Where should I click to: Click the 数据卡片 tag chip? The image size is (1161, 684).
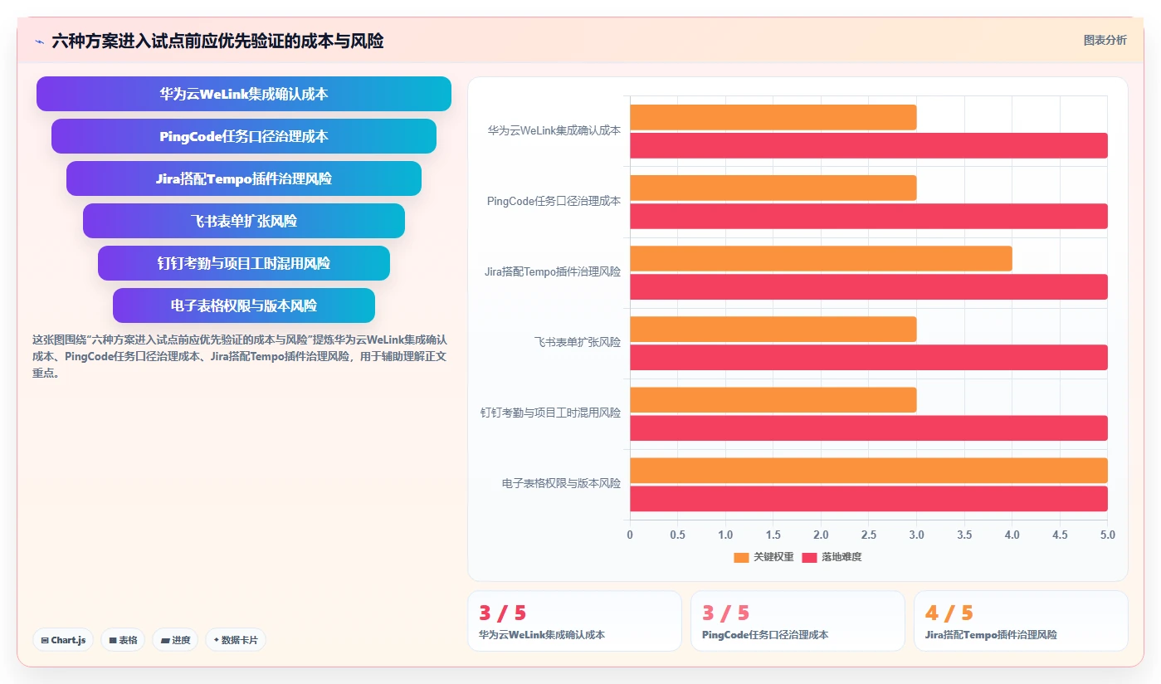tap(236, 640)
